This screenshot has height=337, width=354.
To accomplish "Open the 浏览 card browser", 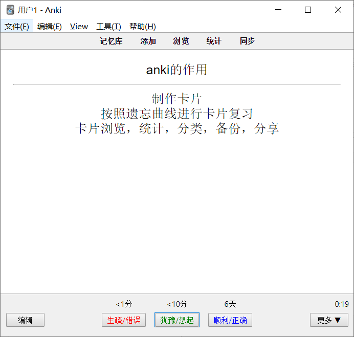I will click(181, 41).
